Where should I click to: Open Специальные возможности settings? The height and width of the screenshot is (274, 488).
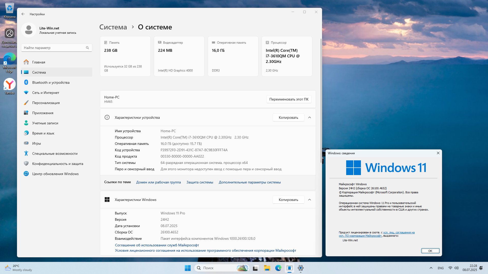pos(55,153)
